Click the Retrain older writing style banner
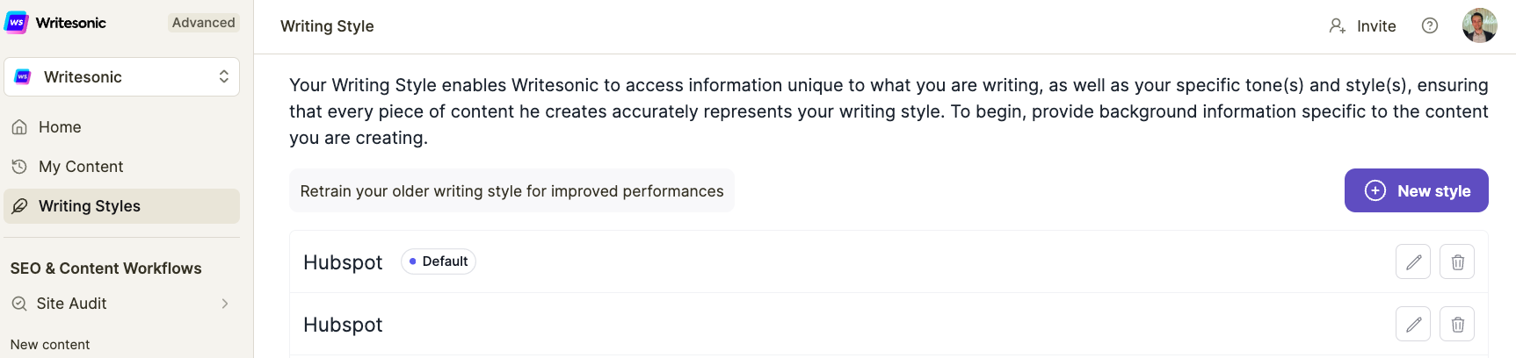Viewport: 1516px width, 358px height. click(511, 190)
